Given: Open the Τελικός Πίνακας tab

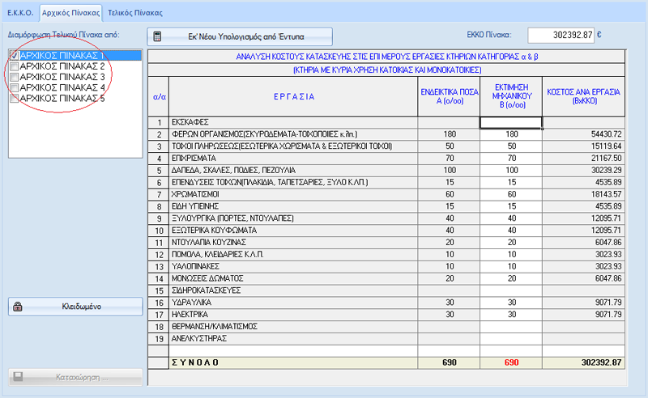Looking at the screenshot, I should click(135, 13).
